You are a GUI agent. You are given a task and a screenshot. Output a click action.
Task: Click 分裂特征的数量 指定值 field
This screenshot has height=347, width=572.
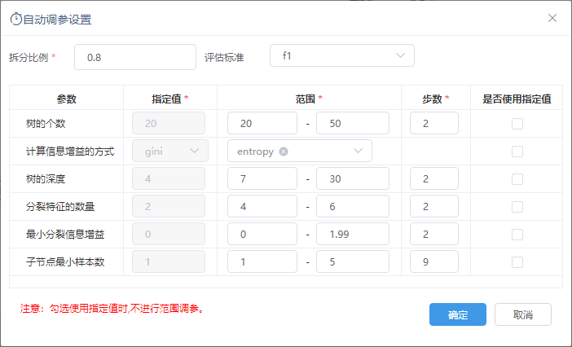coord(169,206)
